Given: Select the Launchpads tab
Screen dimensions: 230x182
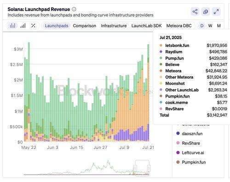Looking at the screenshot, I should coord(57,26).
